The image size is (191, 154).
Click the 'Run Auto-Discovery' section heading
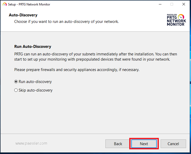(x=33, y=47)
